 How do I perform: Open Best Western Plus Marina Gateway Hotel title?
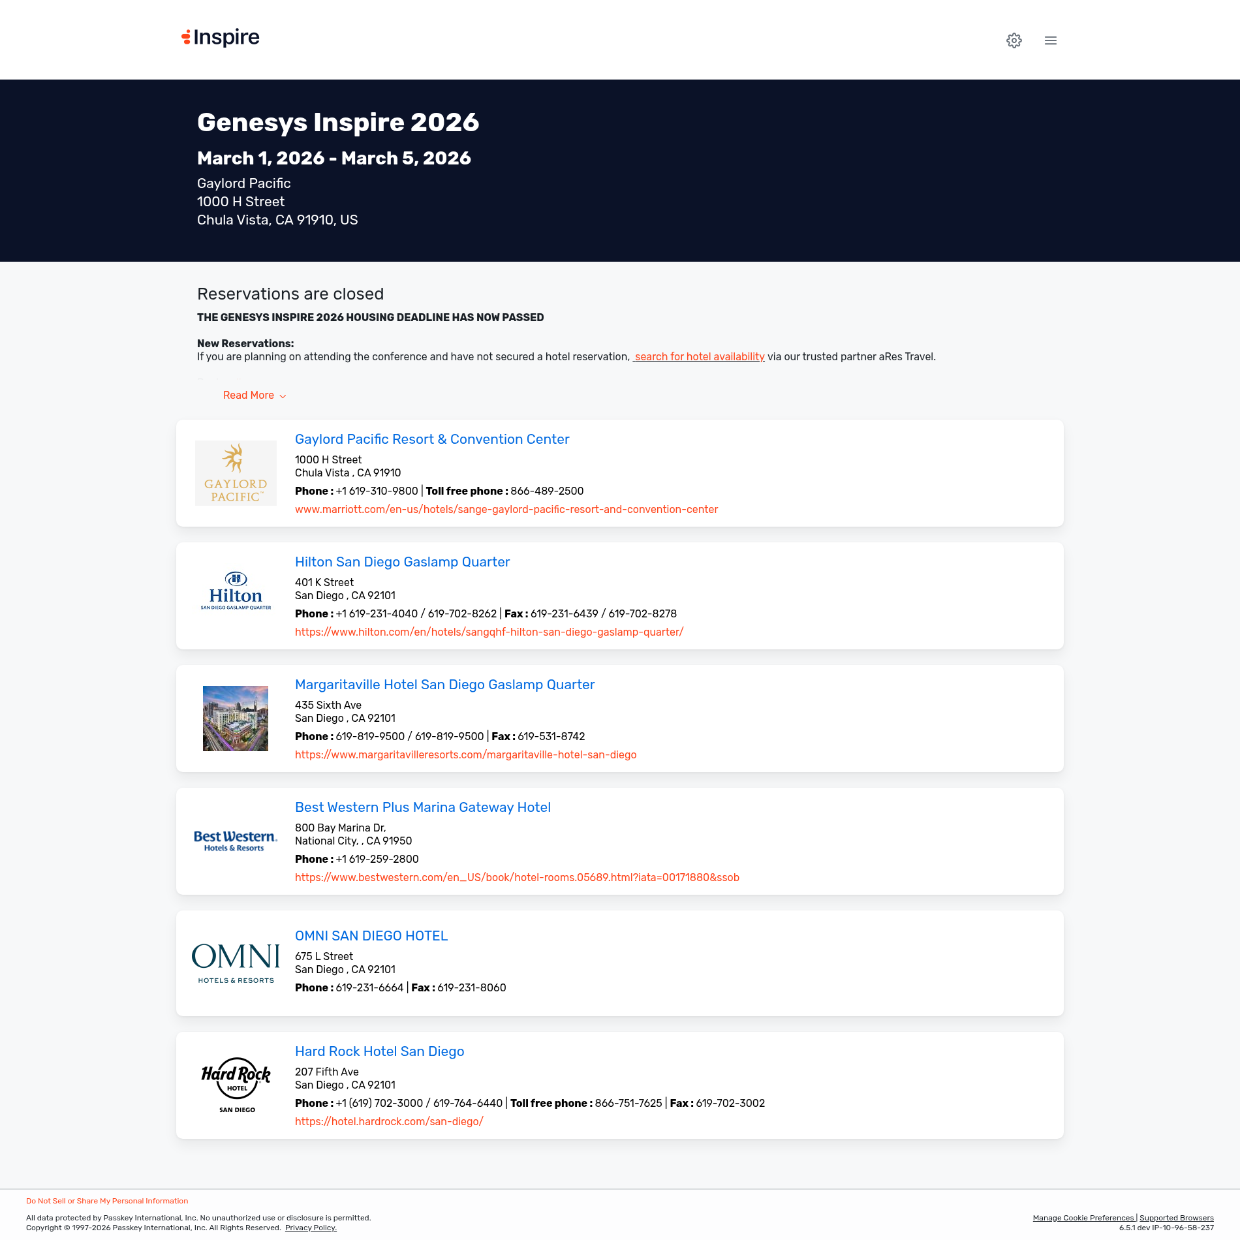(x=423, y=807)
